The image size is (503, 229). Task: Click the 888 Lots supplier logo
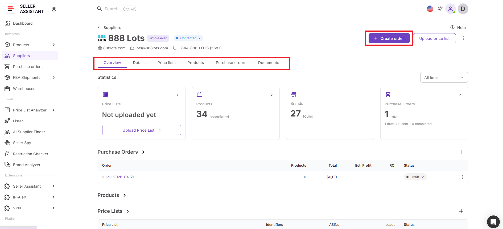click(x=102, y=38)
